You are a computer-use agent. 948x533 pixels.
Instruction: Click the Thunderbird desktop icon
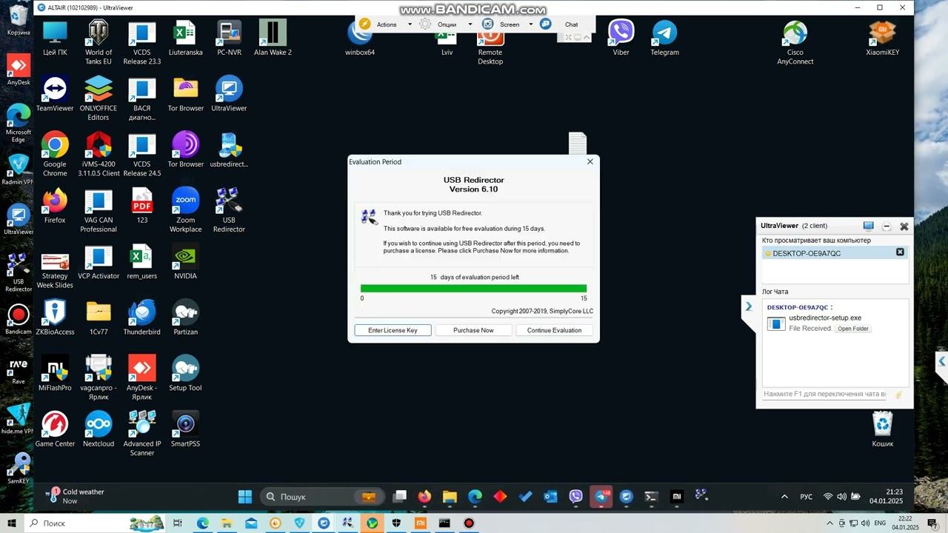point(141,318)
